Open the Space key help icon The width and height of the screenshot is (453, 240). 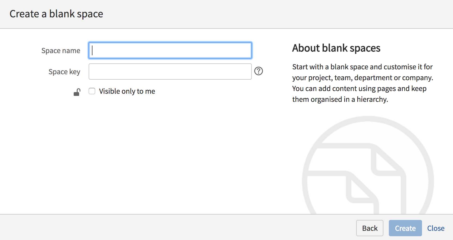[x=258, y=71]
